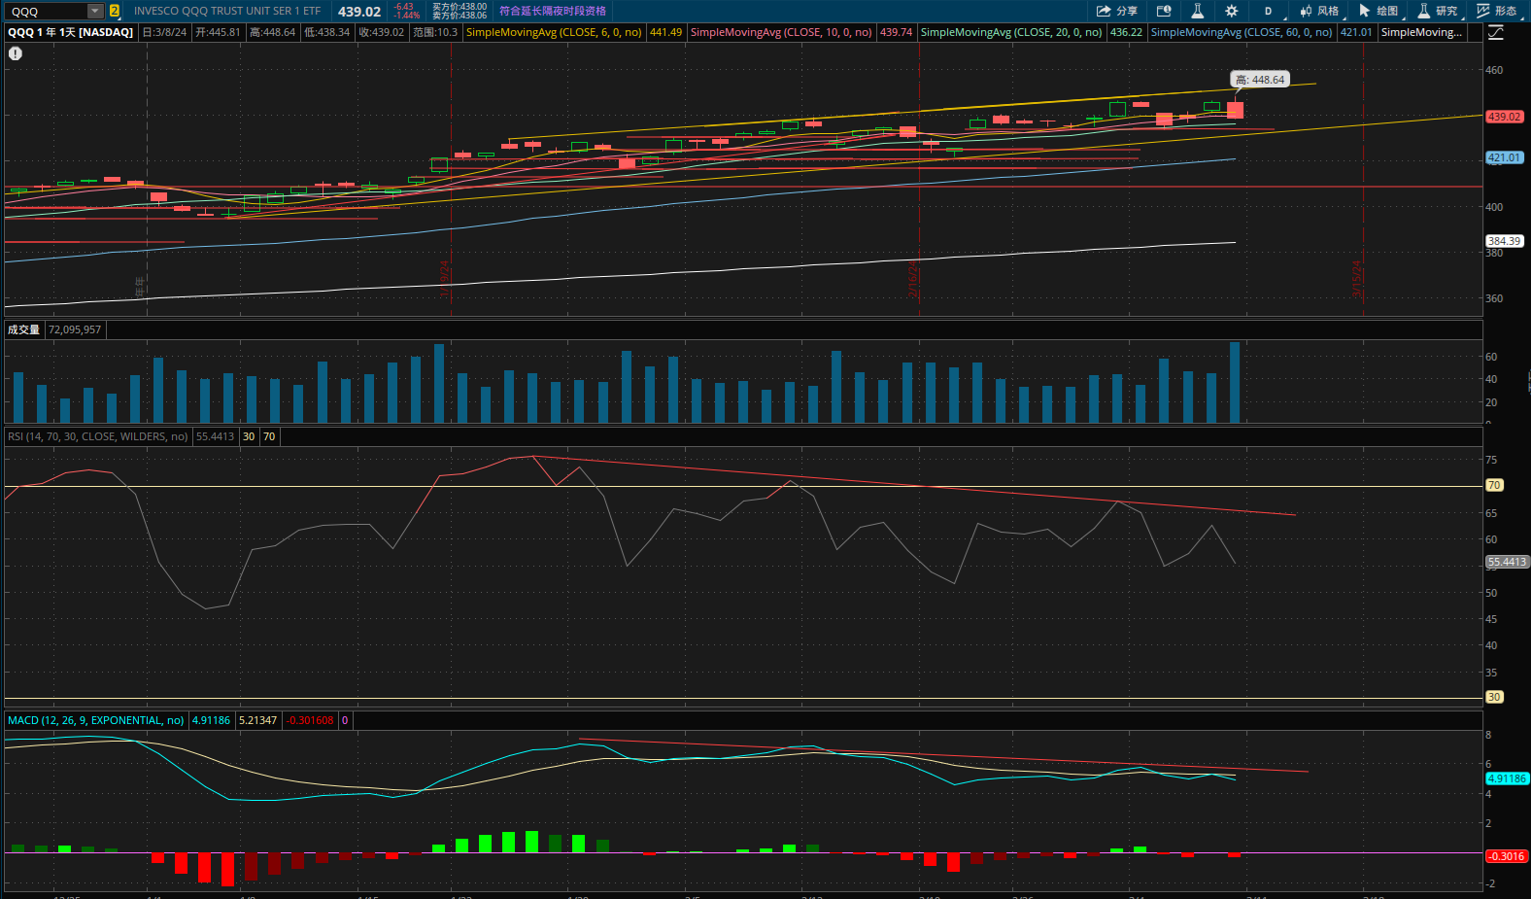This screenshot has height=899, width=1531.
Task: Click the MACD average value 5.21347
Action: pos(257,720)
